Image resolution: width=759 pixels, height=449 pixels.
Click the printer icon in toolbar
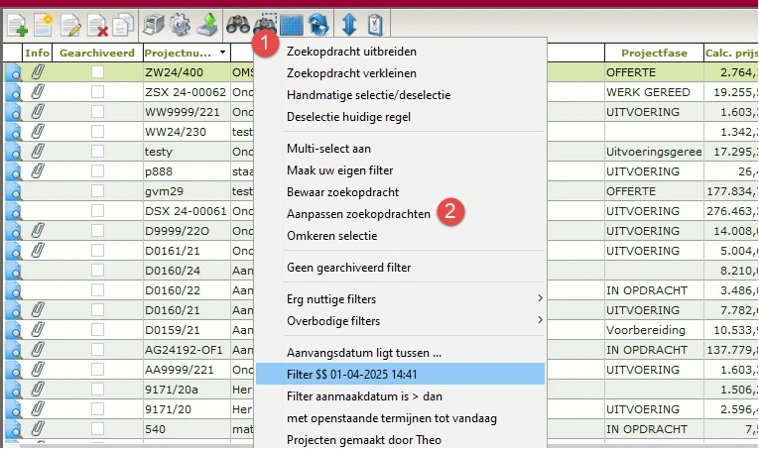(x=155, y=24)
